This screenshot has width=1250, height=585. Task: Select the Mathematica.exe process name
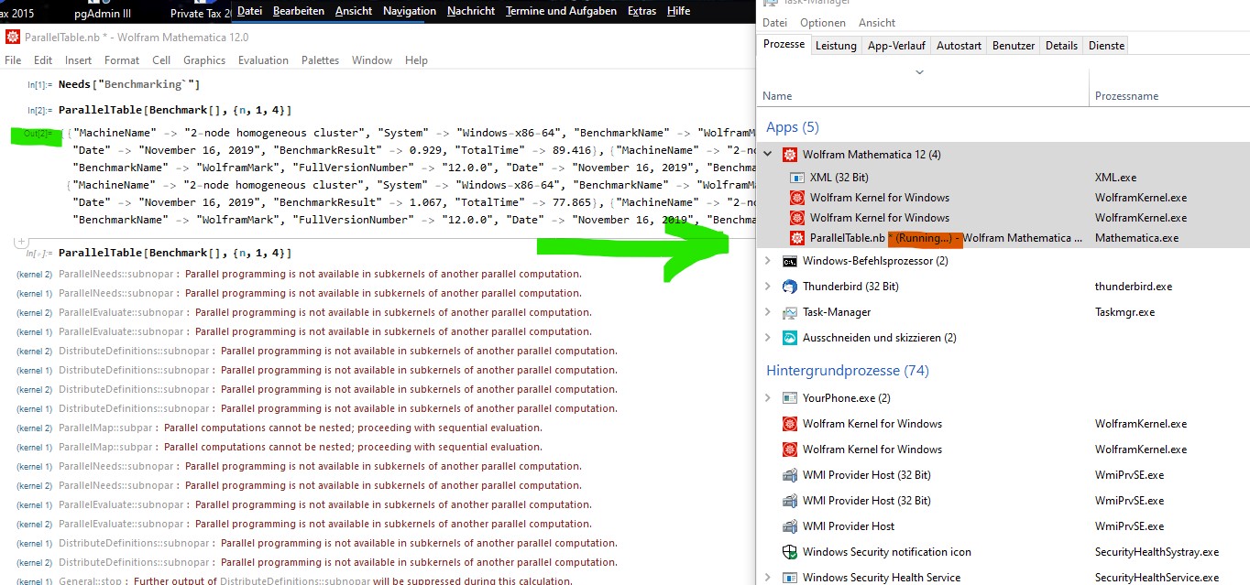(x=1137, y=238)
